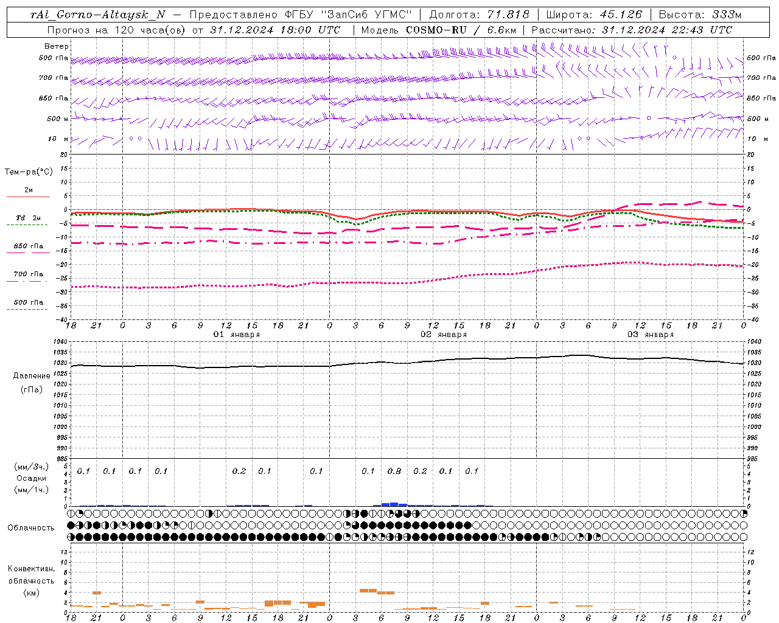Screen dimensions: 779x623
Task: Click the dash-dot line sample under 700 гПа legend
Action: click(27, 280)
